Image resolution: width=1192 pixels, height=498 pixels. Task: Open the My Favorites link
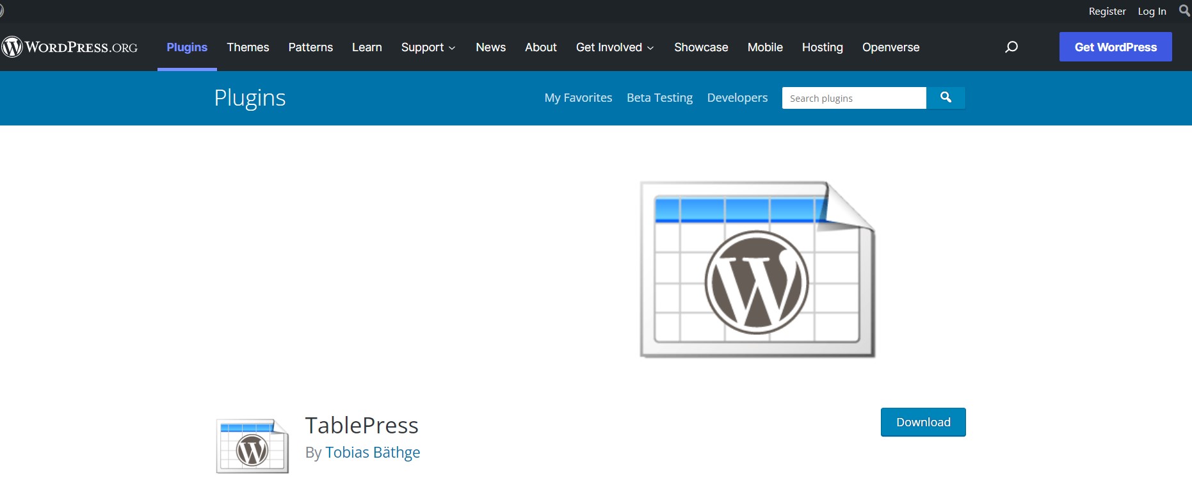[578, 98]
